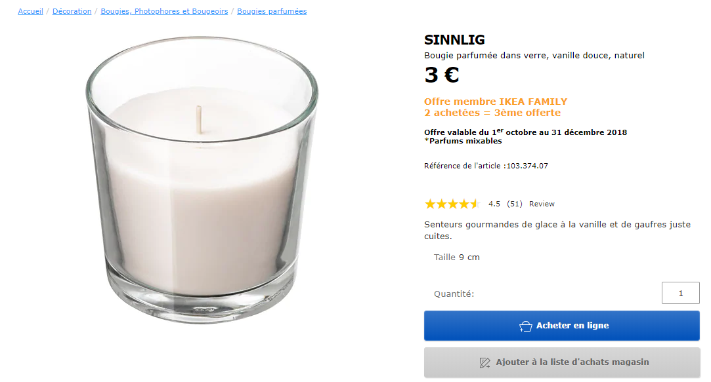This screenshot has width=711, height=382.
Task: Select the Taille 9 cm size option
Action: pos(457,257)
